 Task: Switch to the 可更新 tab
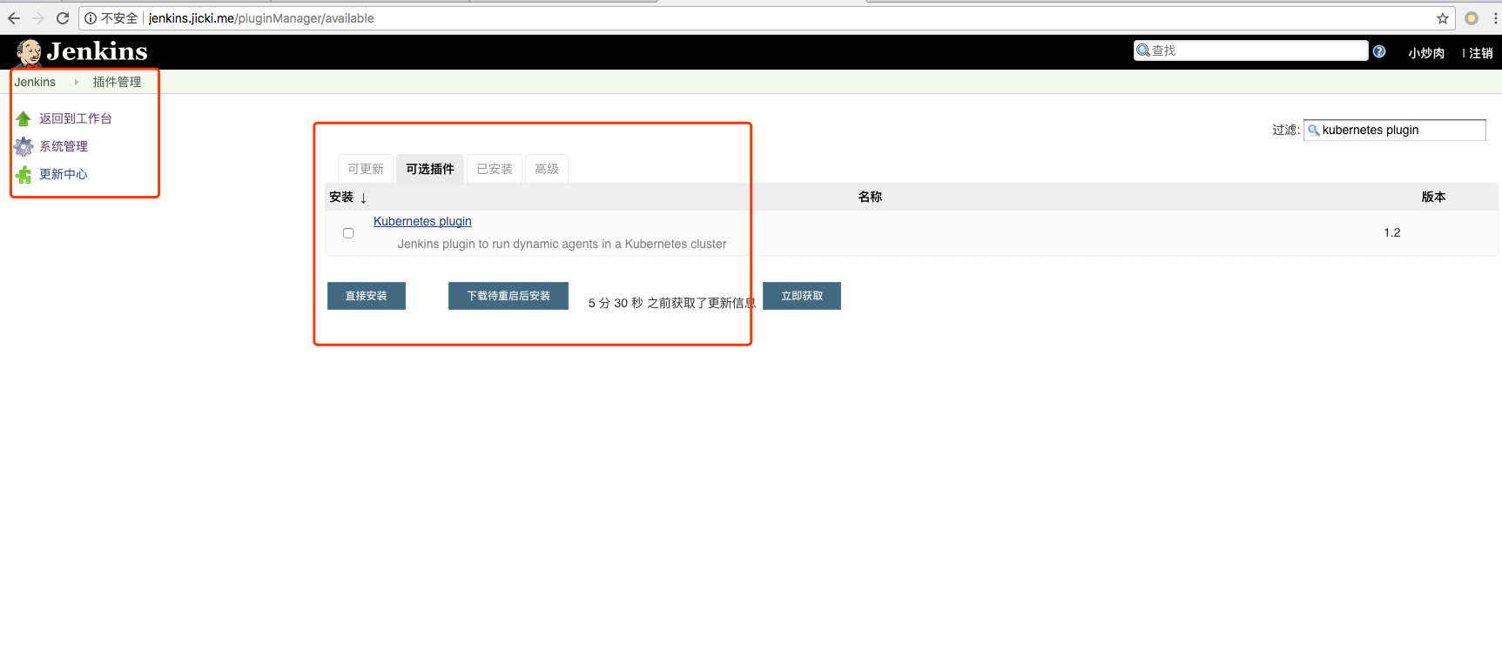click(366, 169)
